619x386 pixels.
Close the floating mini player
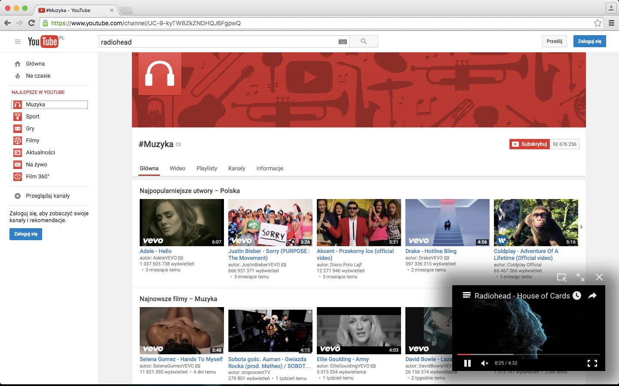click(599, 277)
